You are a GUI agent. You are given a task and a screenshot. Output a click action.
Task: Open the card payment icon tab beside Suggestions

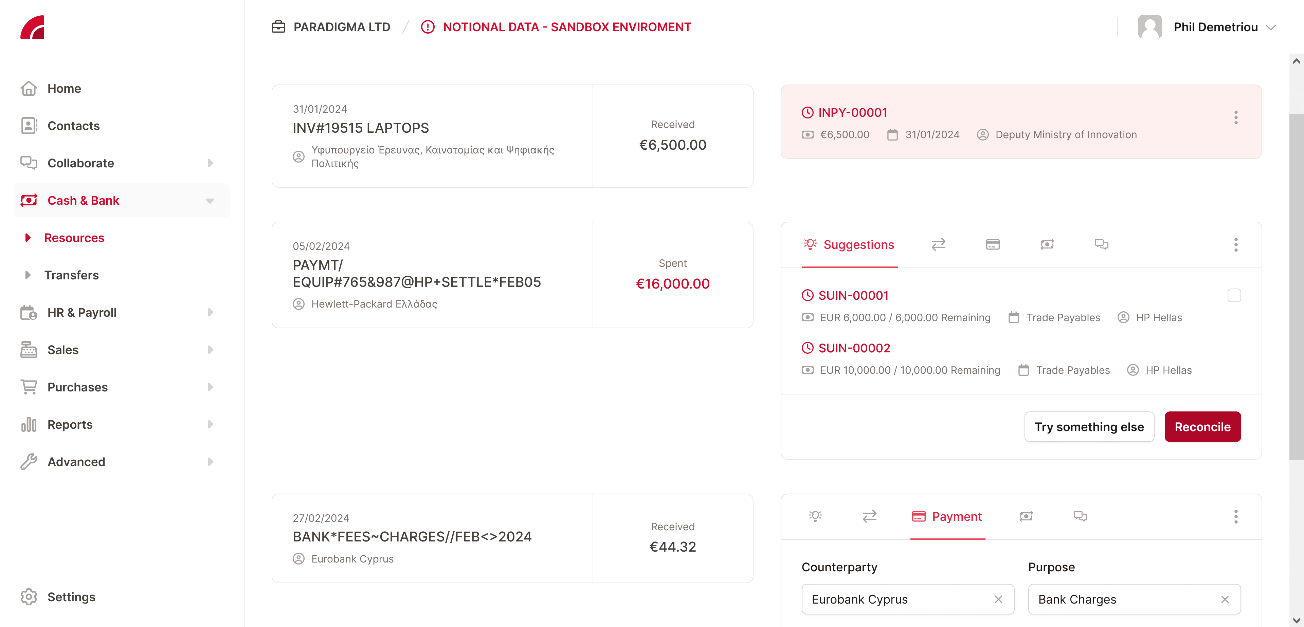(x=992, y=245)
